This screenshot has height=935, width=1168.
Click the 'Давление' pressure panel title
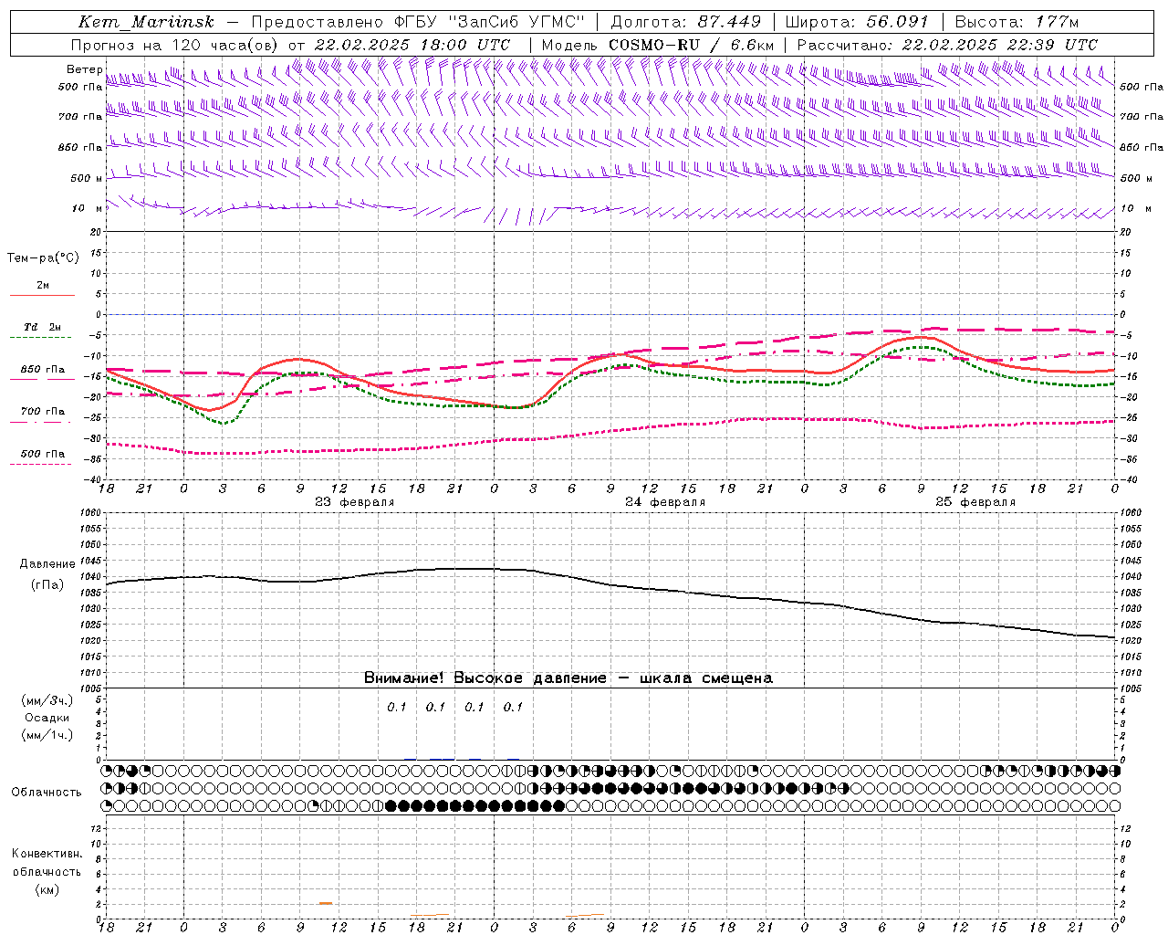(x=47, y=564)
